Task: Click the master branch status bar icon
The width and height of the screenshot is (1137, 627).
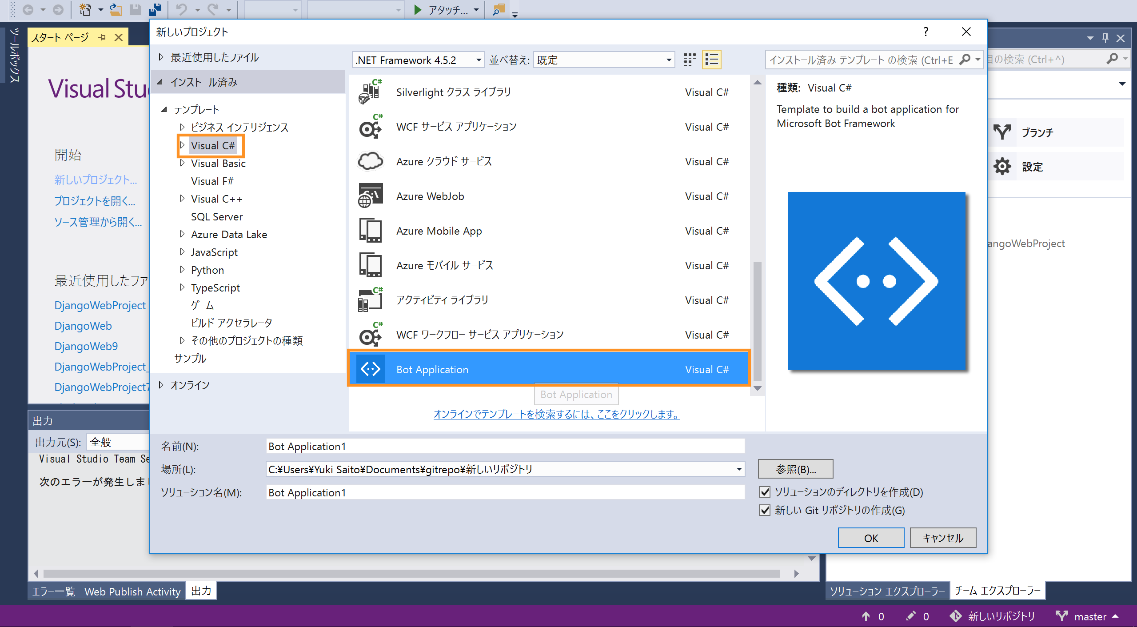Action: tap(1062, 616)
